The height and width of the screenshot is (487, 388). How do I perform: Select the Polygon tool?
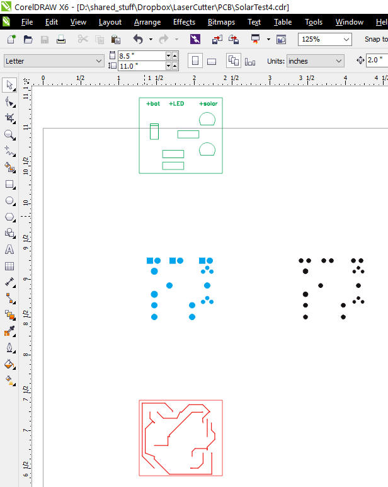9,217
